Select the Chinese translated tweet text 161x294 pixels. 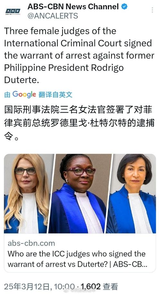tap(79, 123)
